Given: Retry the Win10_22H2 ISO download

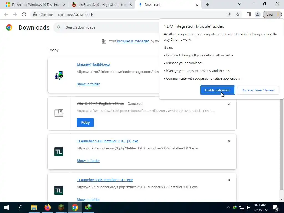Looking at the screenshot, I should click(85, 123).
